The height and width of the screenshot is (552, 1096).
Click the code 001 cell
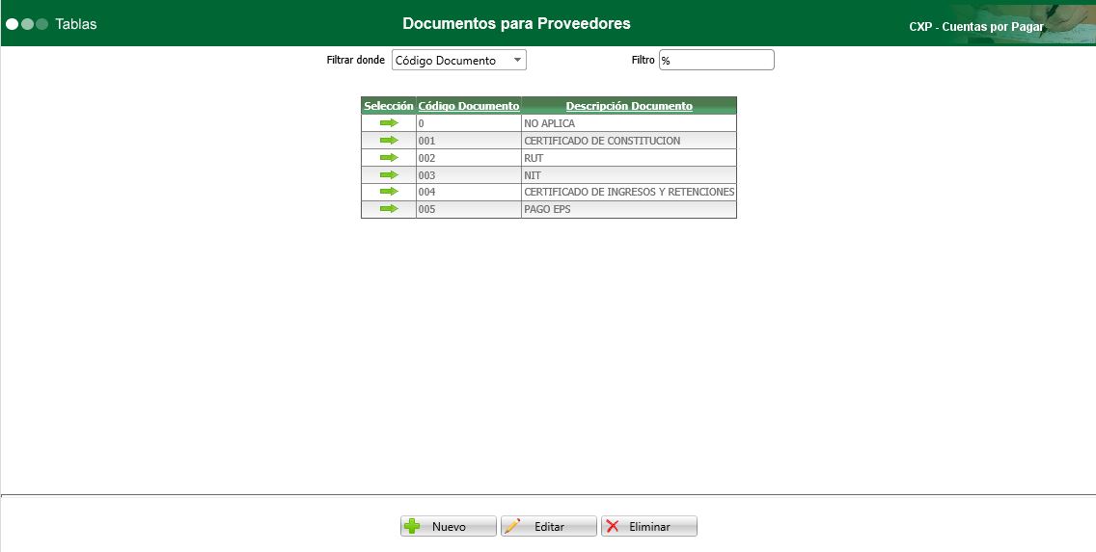(x=468, y=141)
